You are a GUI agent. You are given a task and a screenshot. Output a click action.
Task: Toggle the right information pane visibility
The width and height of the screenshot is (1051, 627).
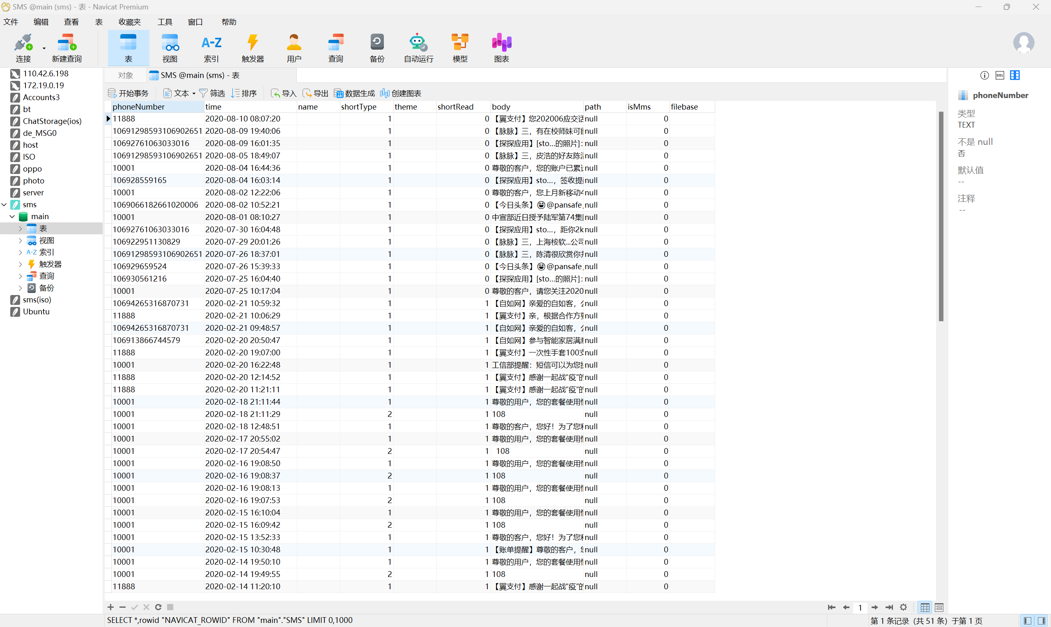coord(1042,621)
